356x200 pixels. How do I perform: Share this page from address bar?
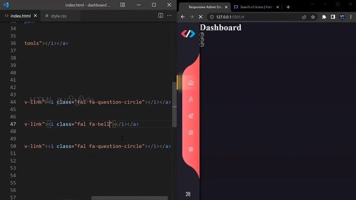[304, 17]
